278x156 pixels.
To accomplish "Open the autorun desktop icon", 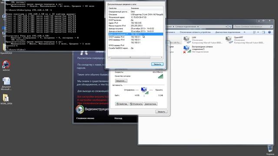I will 6,65.
